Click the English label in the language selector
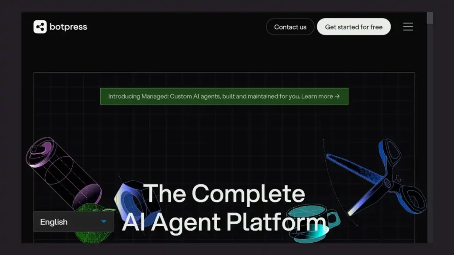 pos(53,221)
